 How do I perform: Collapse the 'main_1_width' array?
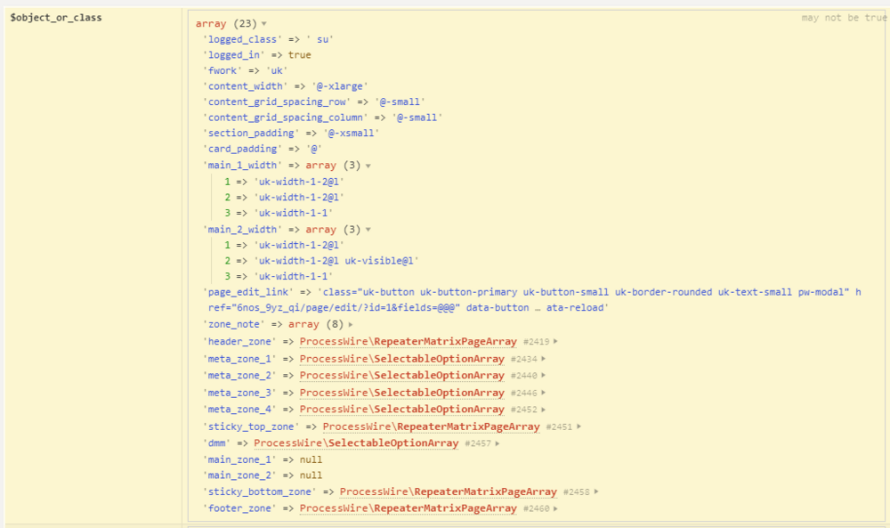[x=368, y=166]
